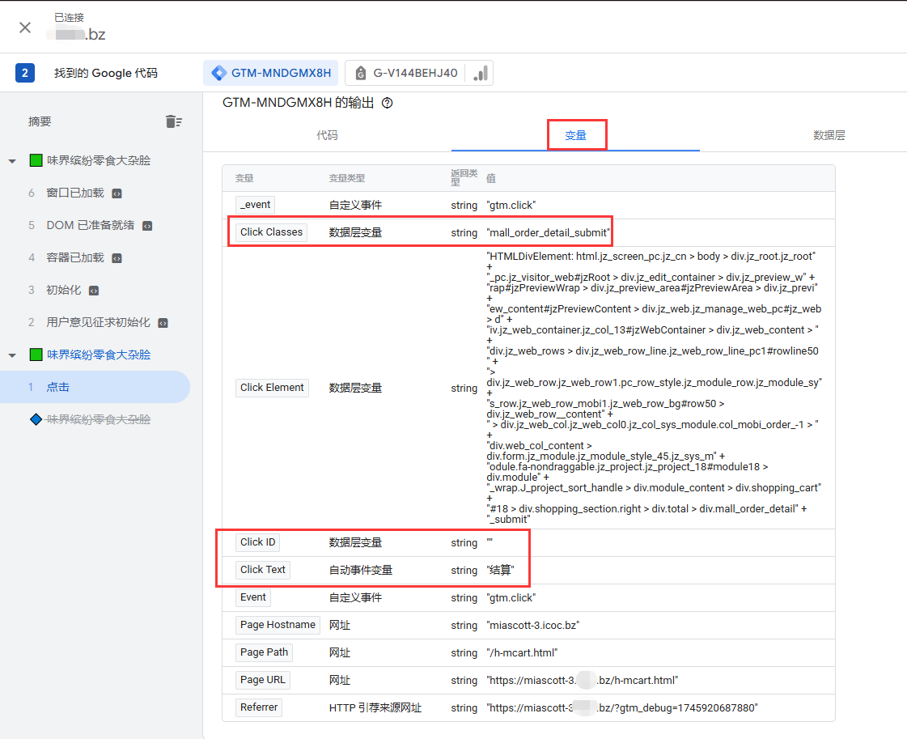Open the 变量 tab
The image size is (907, 739).
[575, 135]
